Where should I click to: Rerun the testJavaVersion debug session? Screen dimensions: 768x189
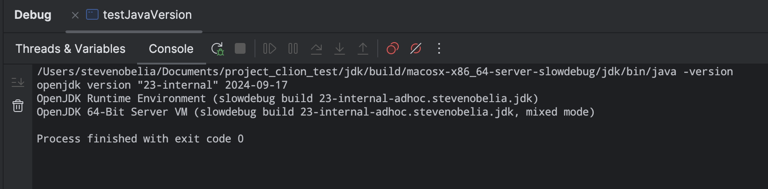(217, 49)
